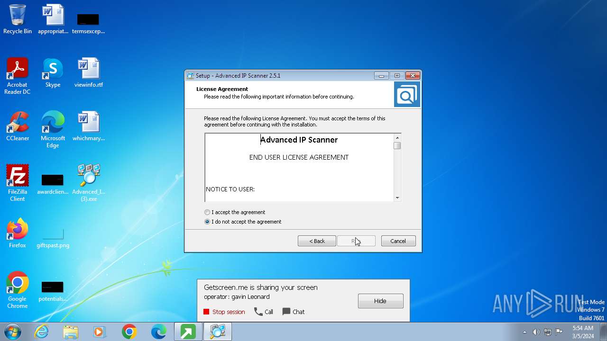The height and width of the screenshot is (341, 607).
Task: Select "I accept the agreement"
Action: (235, 212)
